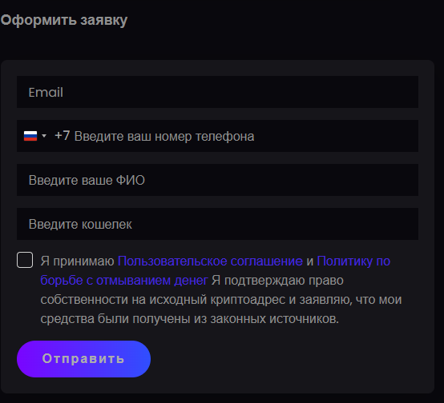
Task: Click the phone number input field
Action: tap(217, 136)
